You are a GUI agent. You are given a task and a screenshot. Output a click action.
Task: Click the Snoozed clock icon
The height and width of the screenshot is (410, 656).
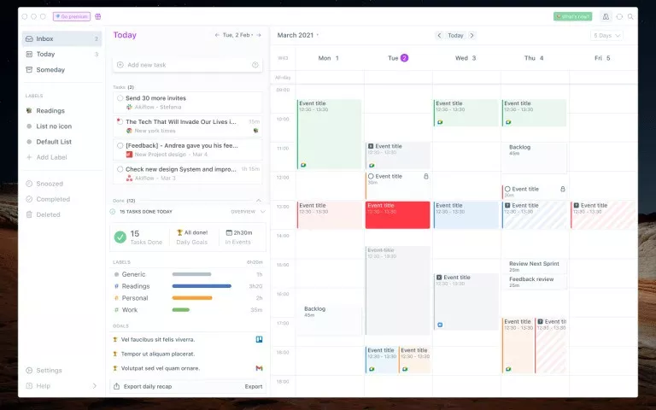(x=29, y=184)
